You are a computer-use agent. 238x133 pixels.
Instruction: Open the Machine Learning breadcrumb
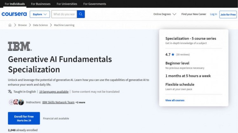click(64, 25)
